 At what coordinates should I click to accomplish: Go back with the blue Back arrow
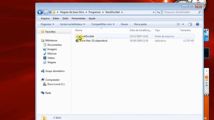tap(40, 12)
